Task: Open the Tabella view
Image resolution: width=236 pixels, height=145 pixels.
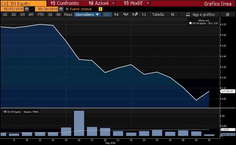Action: pos(158,14)
